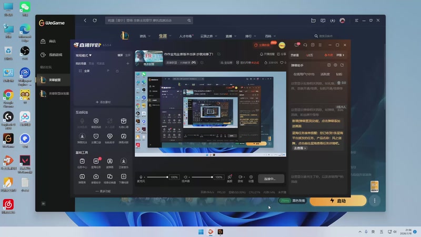Select the 我的场景 tab

point(81,63)
